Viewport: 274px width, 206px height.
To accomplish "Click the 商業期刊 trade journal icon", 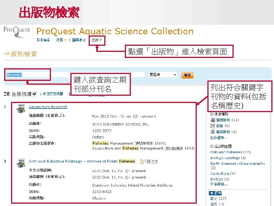I will tap(213, 132).
